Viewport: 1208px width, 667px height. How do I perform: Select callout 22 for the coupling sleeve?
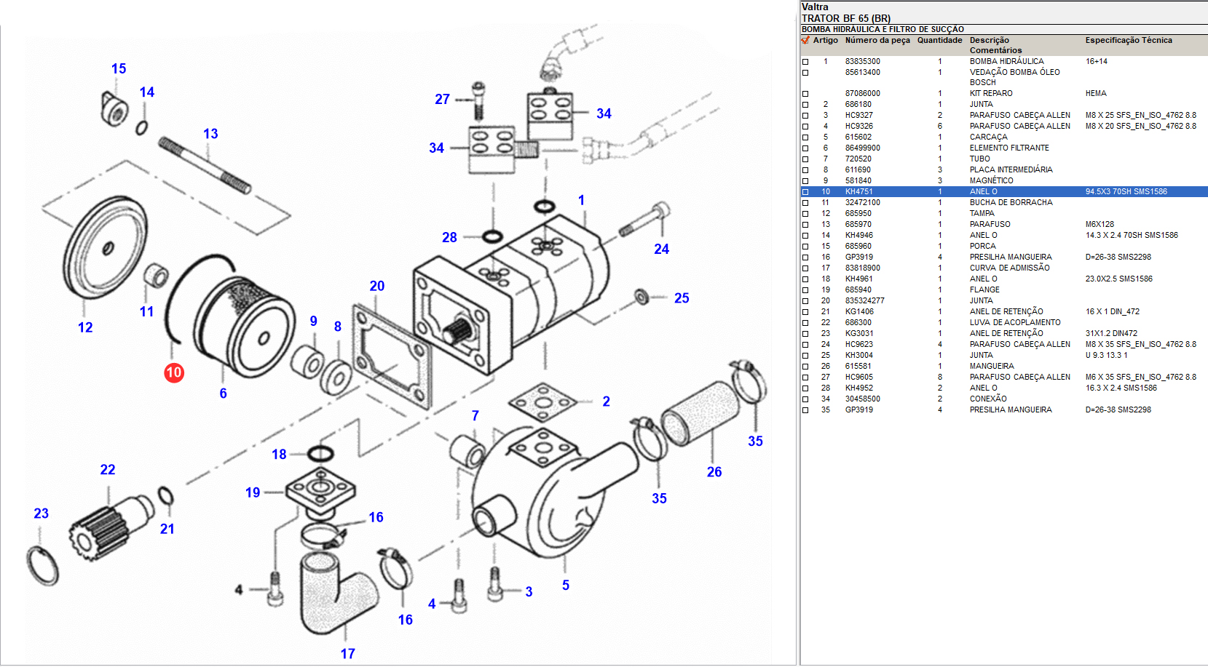(108, 470)
